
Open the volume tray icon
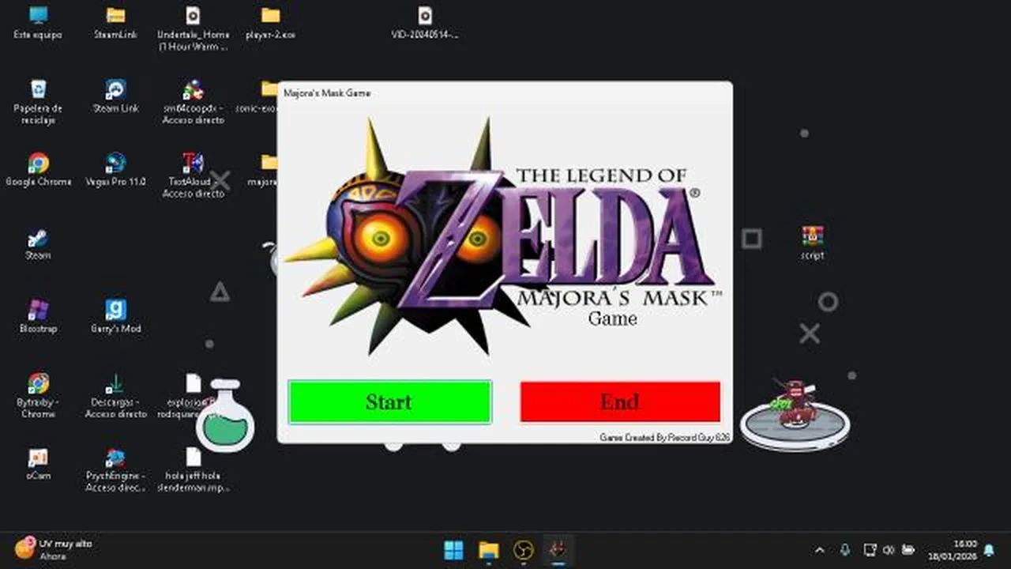(889, 550)
